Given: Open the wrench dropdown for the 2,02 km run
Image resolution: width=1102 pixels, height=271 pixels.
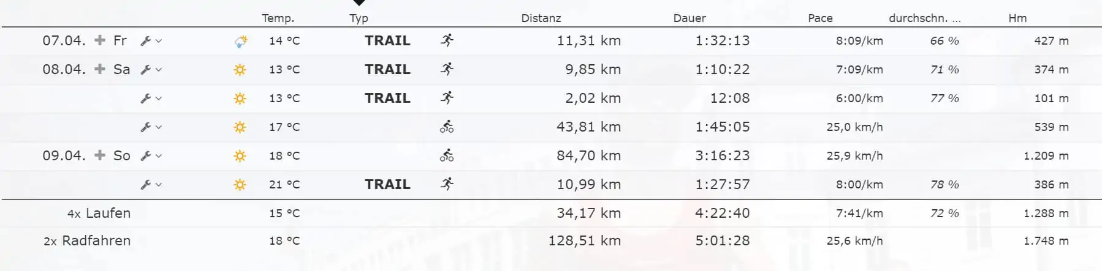Looking at the screenshot, I should click(x=150, y=98).
